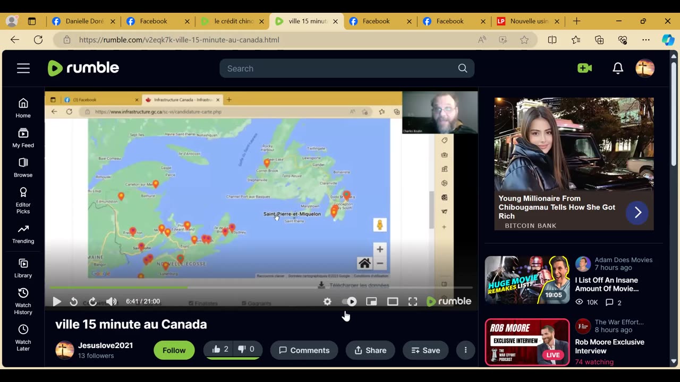This screenshot has width=680, height=382.
Task: Add page to favorites with star
Action: coord(524,40)
